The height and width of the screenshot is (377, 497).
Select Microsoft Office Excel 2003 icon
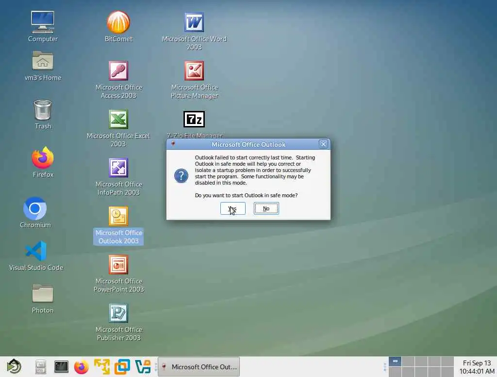118,119
